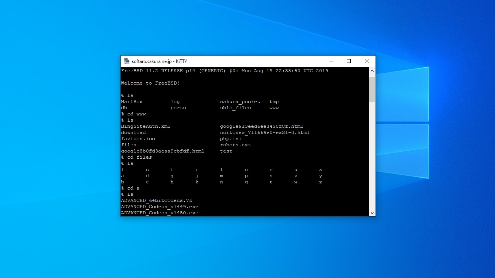The image size is (495, 278).
Task: Open the KiTTY system menu icon
Action: click(126, 61)
